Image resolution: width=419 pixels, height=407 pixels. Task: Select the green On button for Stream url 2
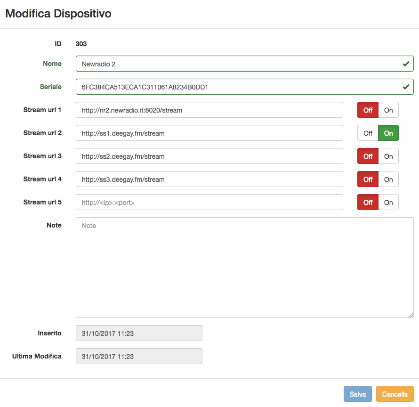tap(388, 133)
